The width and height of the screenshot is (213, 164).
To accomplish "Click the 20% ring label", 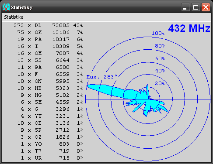I will point(160,83).
